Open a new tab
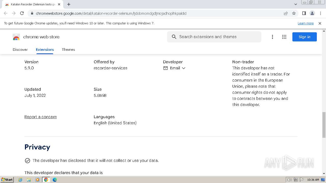This screenshot has width=326, height=183. coord(69,4)
